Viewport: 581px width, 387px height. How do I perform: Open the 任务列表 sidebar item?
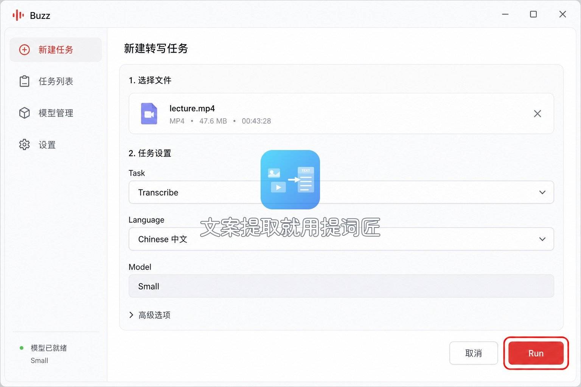56,81
